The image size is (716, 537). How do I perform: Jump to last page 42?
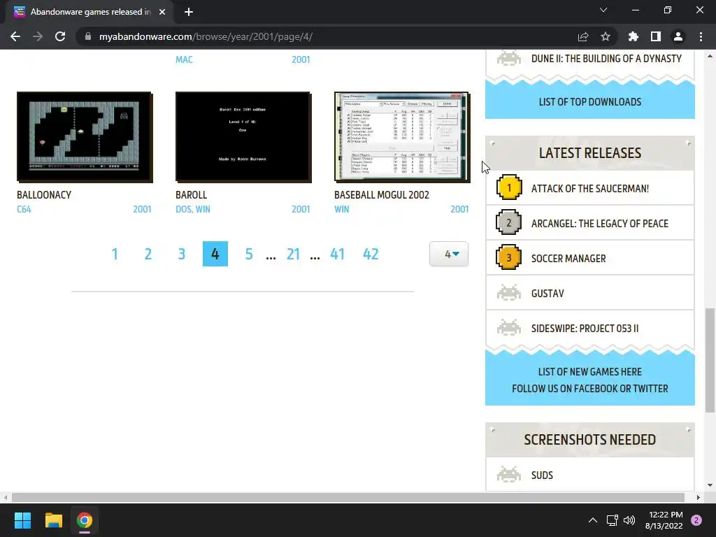(x=371, y=254)
